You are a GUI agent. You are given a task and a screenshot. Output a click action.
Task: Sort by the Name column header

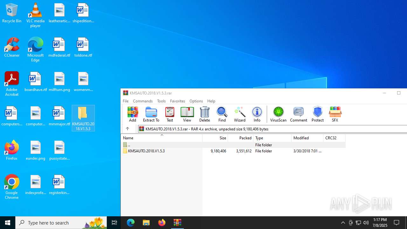(x=162, y=138)
